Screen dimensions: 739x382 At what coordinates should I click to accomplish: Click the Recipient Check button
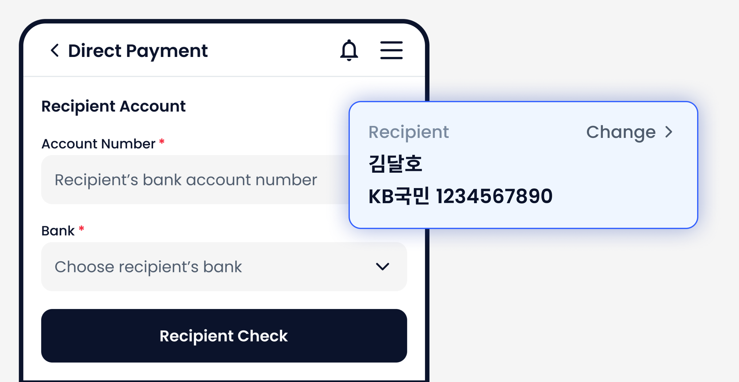(224, 336)
